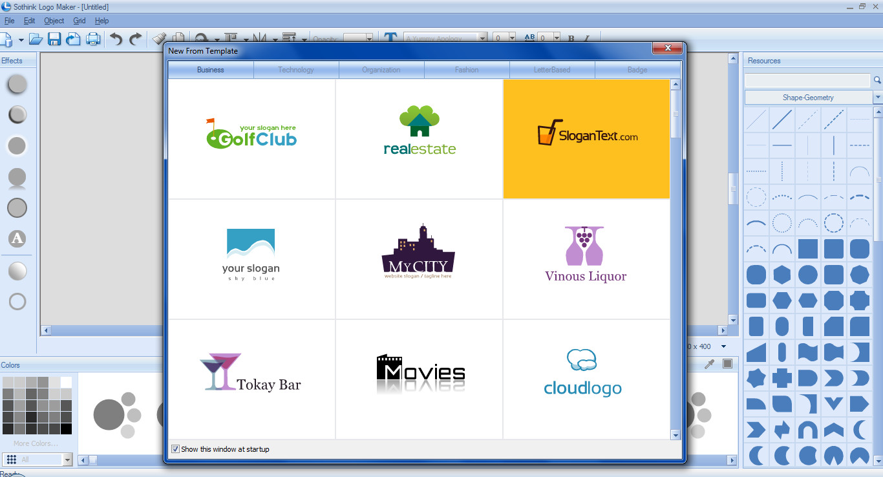Open the color scheme 'All' dropdown
Viewport: 883px width, 477px height.
point(67,460)
